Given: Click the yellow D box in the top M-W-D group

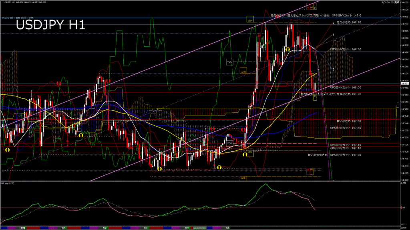Looking at the screenshot, I should (315, 7).
